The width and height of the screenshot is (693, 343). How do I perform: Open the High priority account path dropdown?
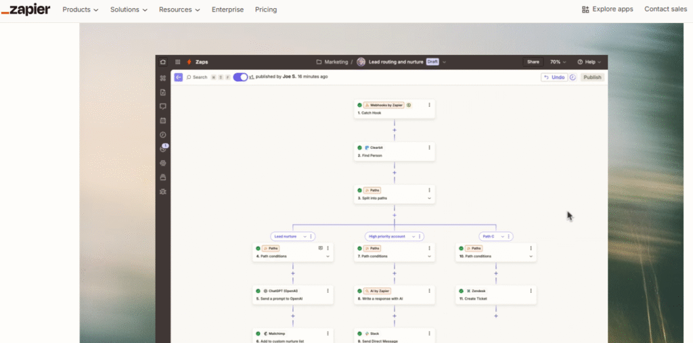click(x=413, y=237)
